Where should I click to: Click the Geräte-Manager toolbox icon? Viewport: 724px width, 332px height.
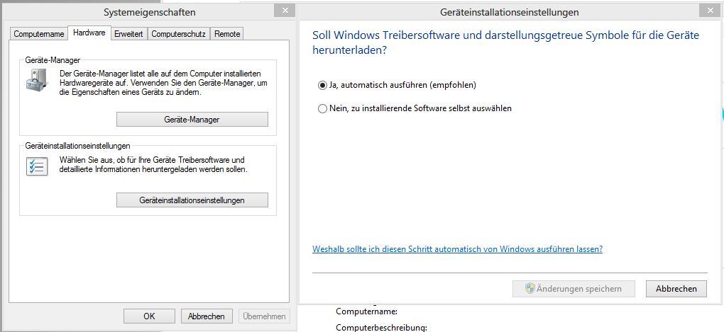pos(36,80)
